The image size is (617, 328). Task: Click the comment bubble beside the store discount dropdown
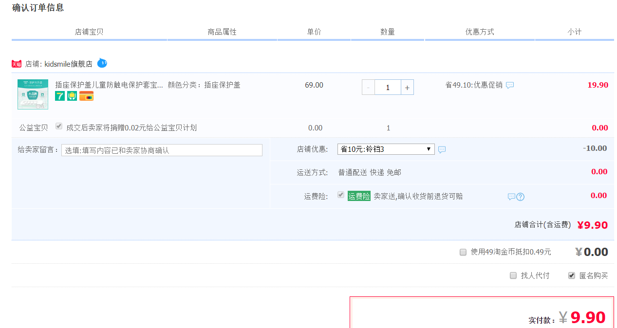tap(442, 149)
